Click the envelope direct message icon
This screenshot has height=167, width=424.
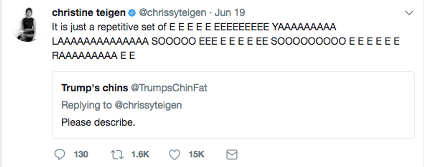click(x=232, y=154)
